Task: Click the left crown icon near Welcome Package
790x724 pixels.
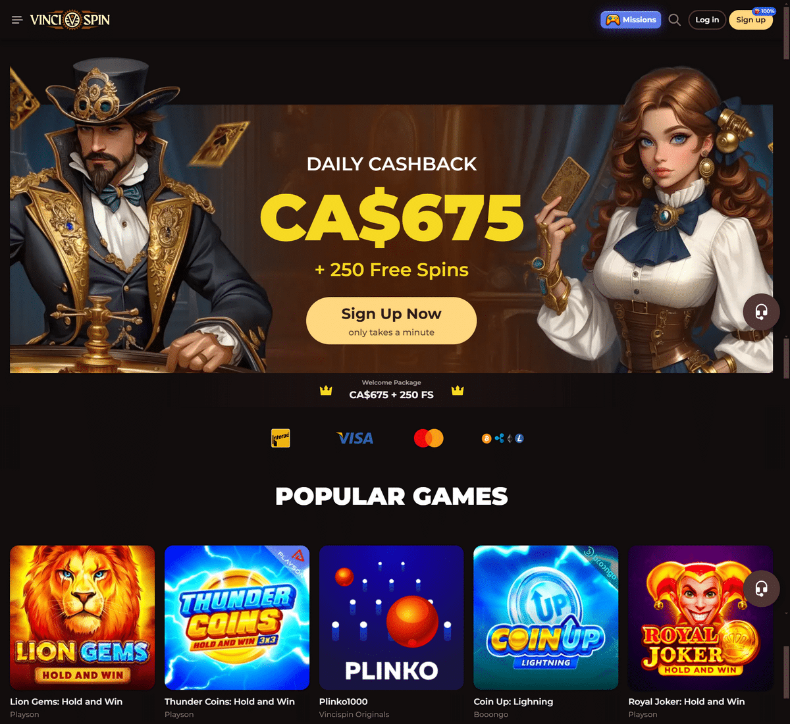Action: click(x=326, y=391)
